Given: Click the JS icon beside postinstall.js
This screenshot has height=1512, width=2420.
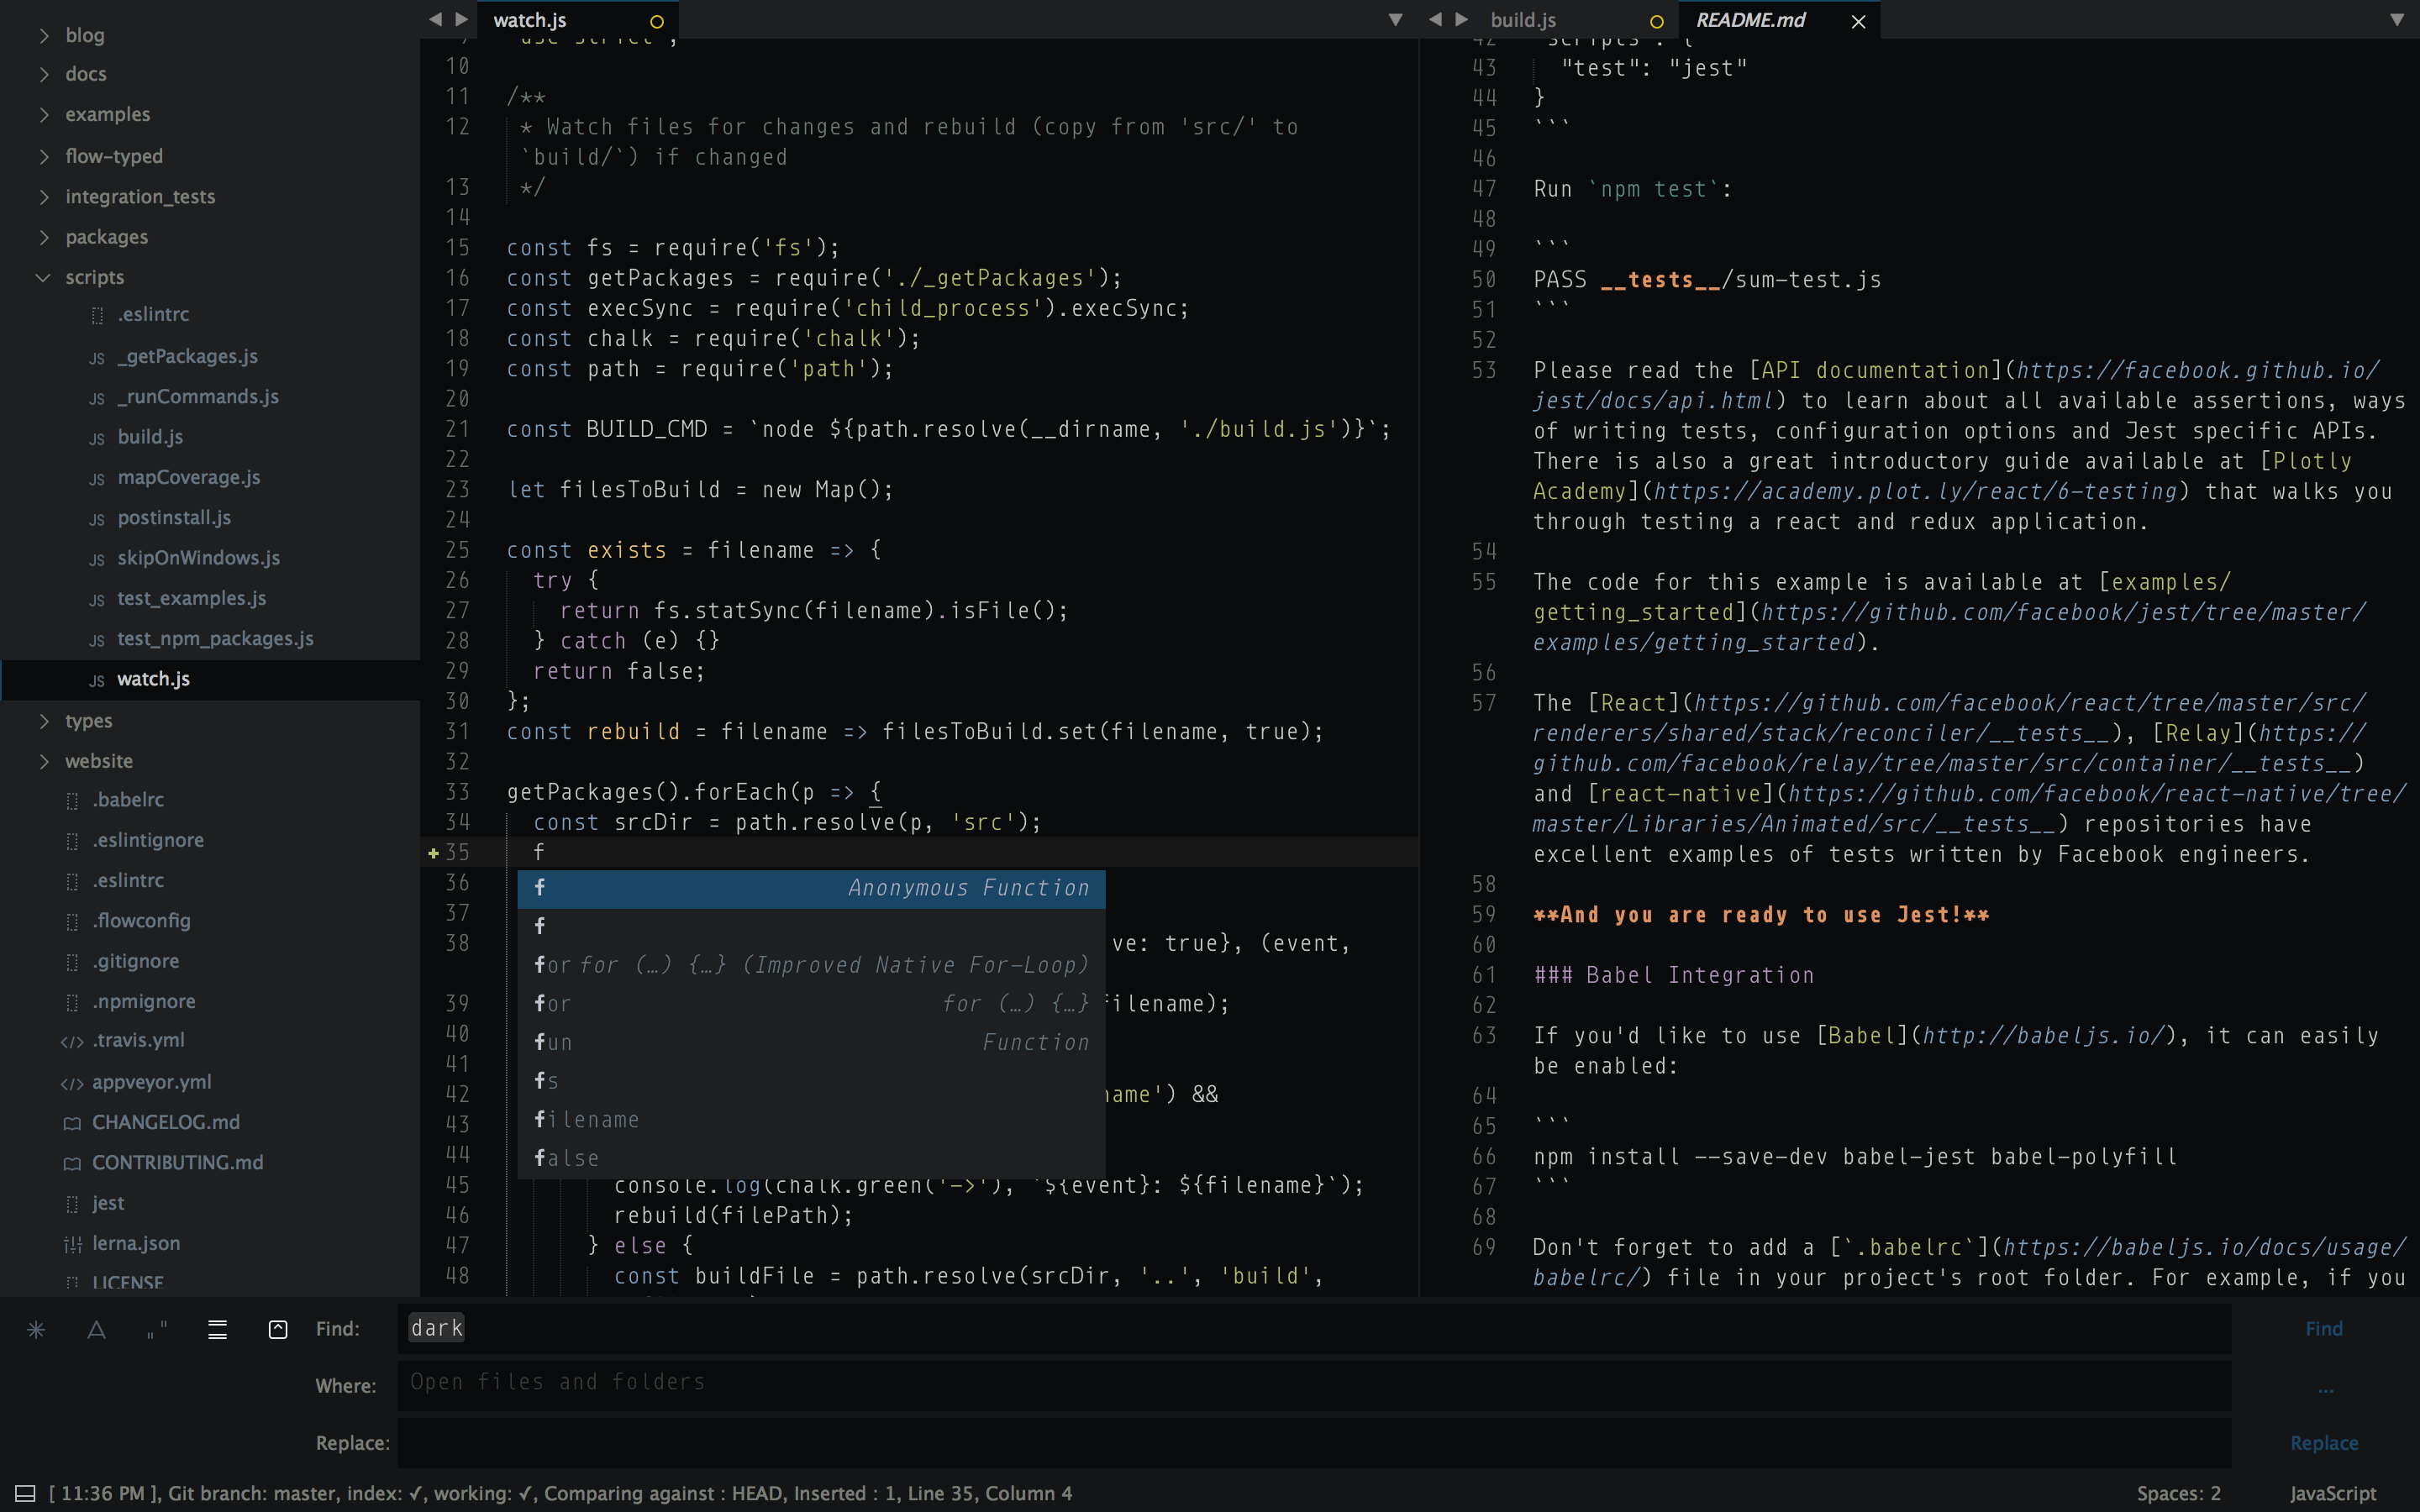Looking at the screenshot, I should pos(96,519).
